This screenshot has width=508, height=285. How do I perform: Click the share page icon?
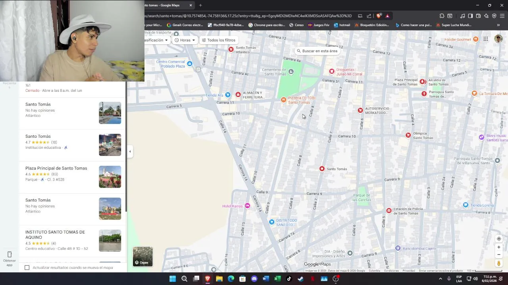(369, 16)
